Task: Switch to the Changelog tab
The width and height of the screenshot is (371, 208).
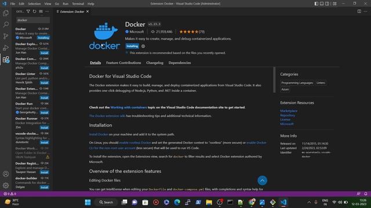Action: click(155, 63)
